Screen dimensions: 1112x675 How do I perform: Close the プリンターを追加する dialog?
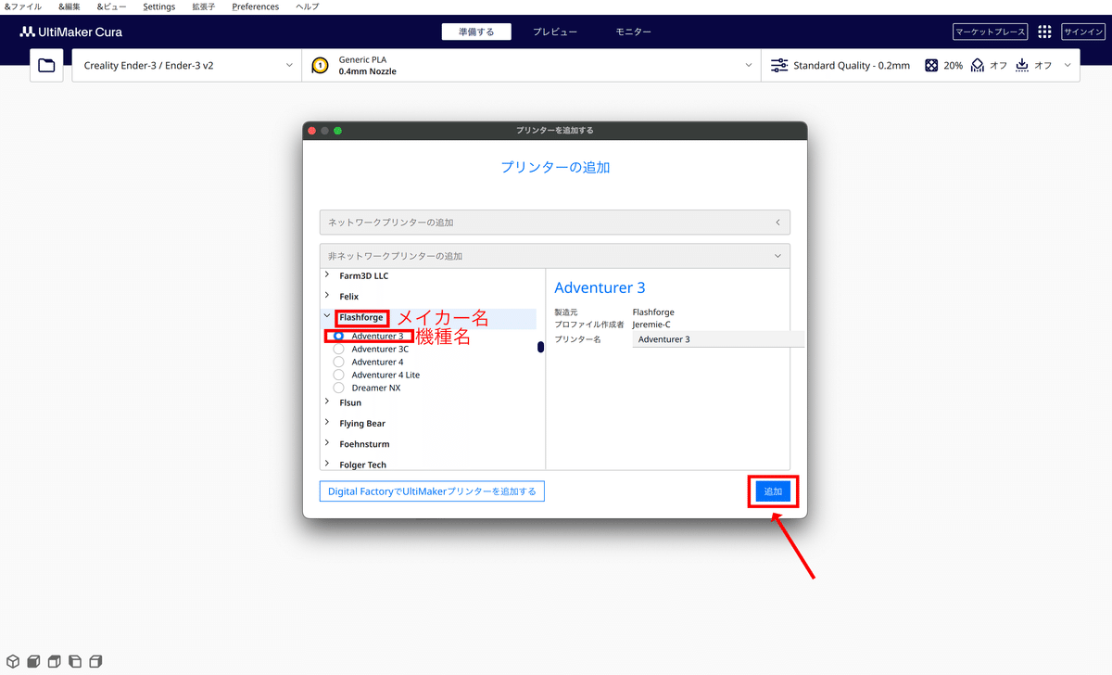[x=312, y=131]
